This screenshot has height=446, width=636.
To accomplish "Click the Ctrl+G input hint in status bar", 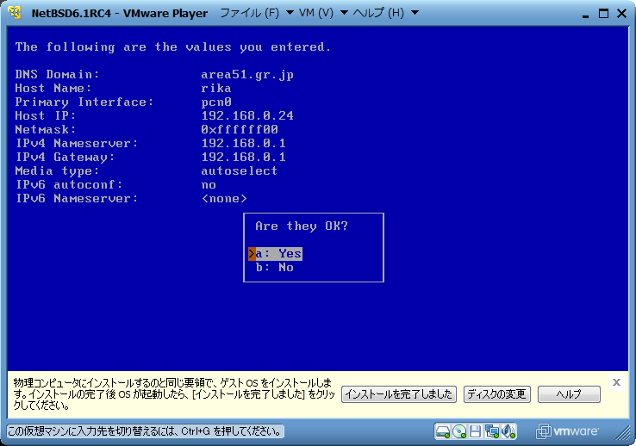I will pyautogui.click(x=145, y=431).
